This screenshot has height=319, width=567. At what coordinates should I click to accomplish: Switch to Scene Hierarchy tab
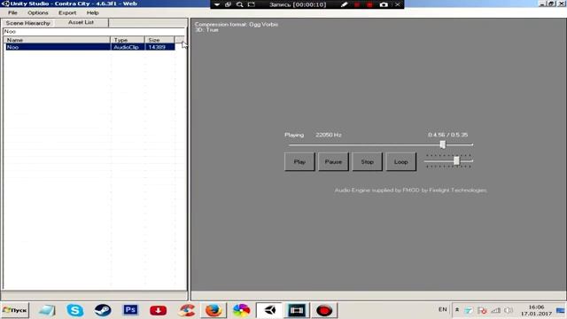[x=27, y=23]
